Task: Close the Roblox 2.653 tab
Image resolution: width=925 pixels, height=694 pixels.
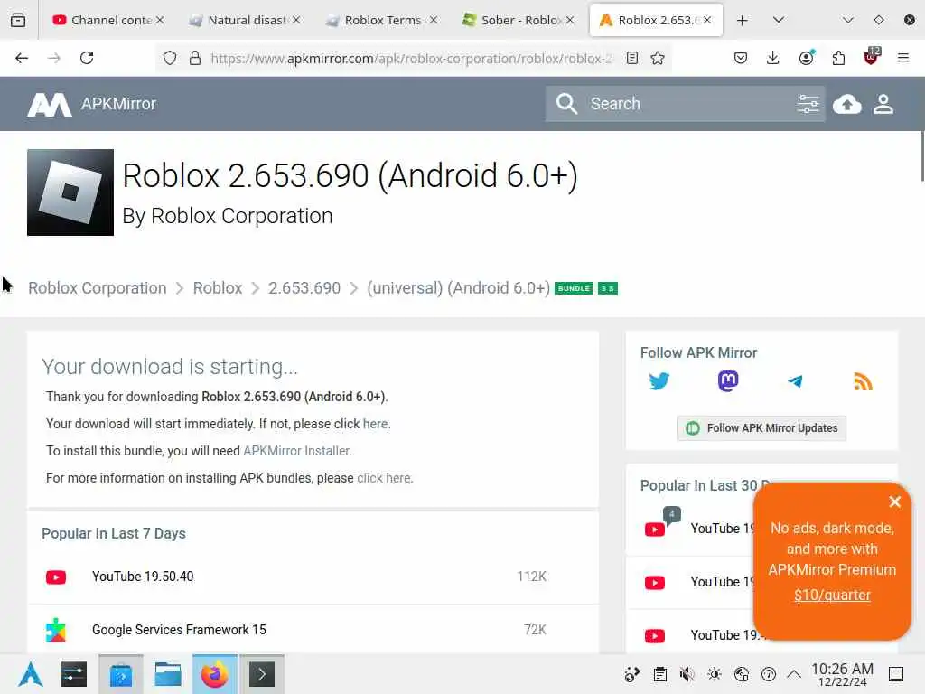Action: [706, 20]
